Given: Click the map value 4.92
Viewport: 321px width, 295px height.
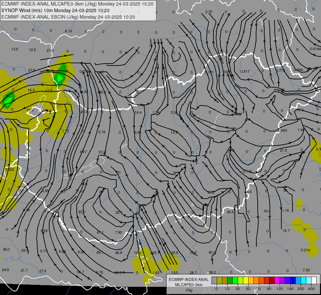Looking at the screenshot, I should point(84,92).
